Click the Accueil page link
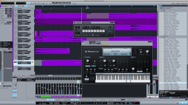Screen dimensions: 188x105 coord(173,3)
